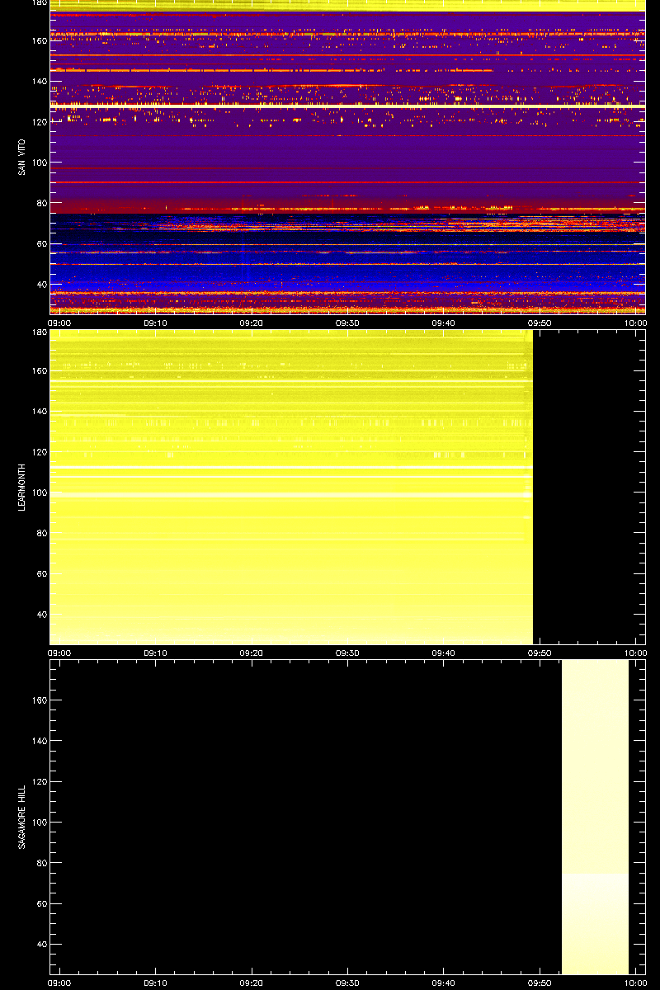Select 10:00 under the SAN VITO plot
Image resolution: width=660 pixels, height=990 pixels.
(x=635, y=323)
